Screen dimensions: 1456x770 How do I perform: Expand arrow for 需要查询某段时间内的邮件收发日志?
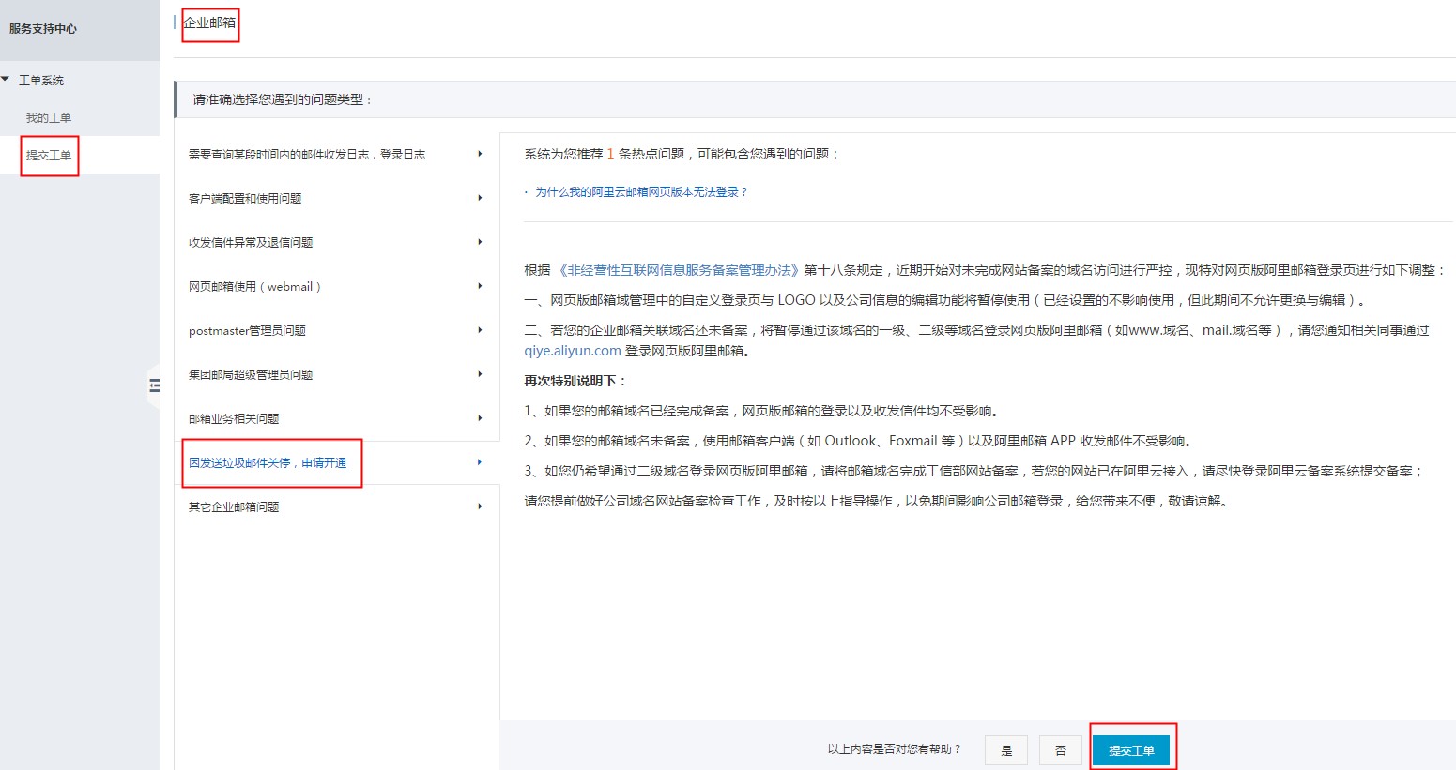pos(480,154)
